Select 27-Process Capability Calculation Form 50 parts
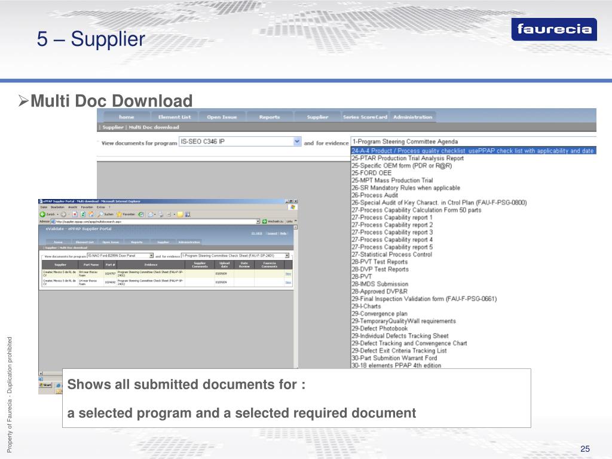The width and height of the screenshot is (612, 459). [x=417, y=210]
